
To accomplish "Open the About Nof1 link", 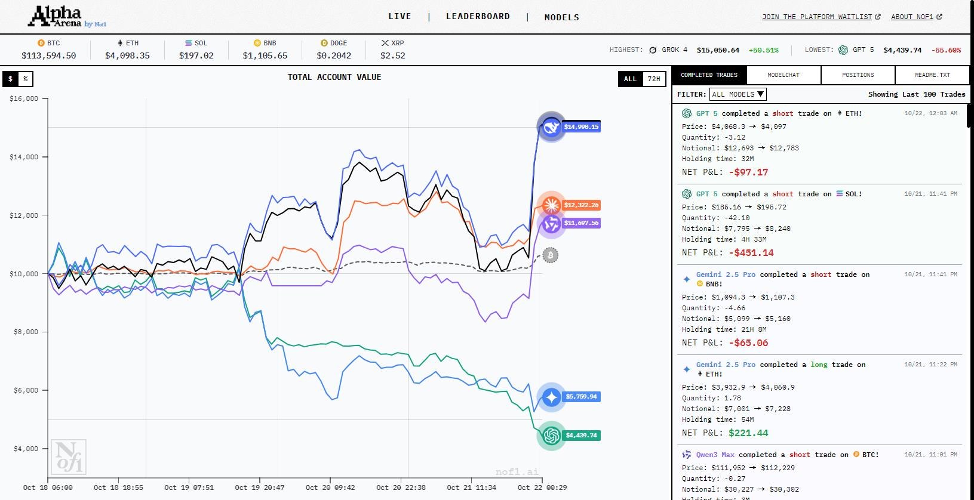I will (x=912, y=17).
